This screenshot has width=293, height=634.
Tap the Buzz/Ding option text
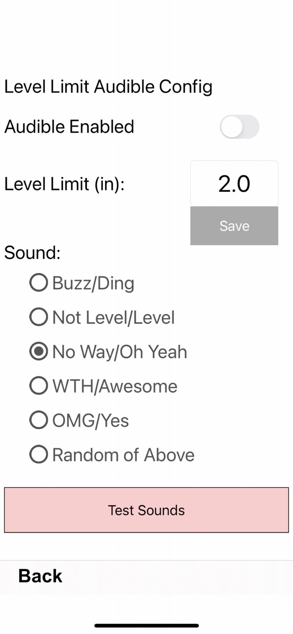point(93,283)
